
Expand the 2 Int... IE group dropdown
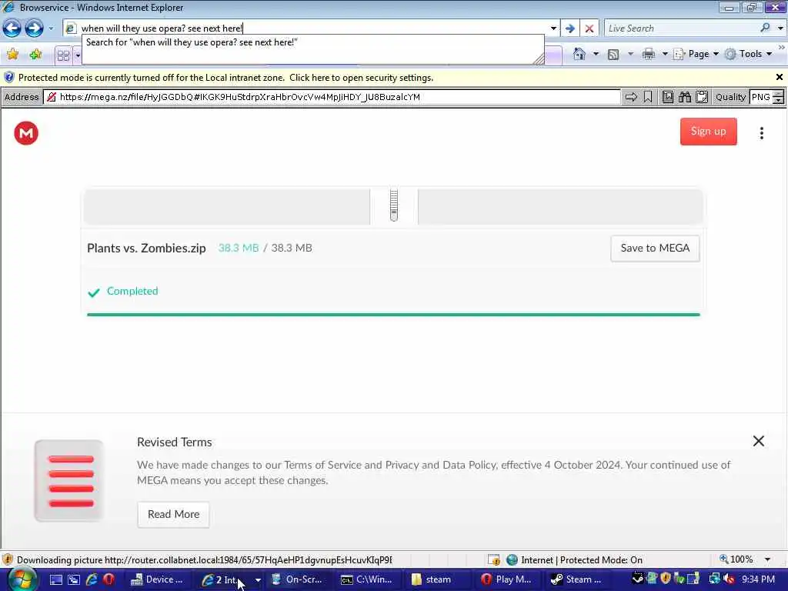[258, 580]
